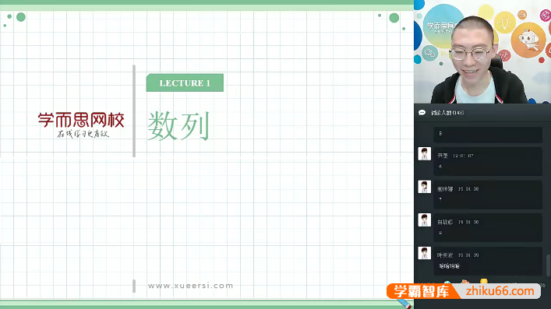551x309 pixels.
Task: Click the 学而思网校 logo on the slide
Action: point(81,125)
